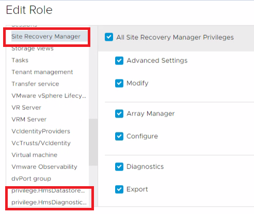Toggle the Configure privilege checkbox

(x=119, y=136)
